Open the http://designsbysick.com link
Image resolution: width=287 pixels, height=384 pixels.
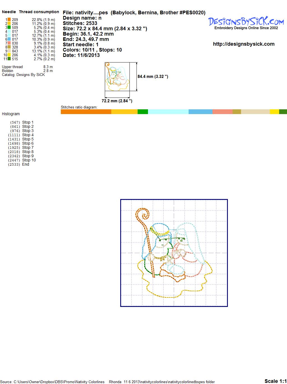(x=244, y=44)
